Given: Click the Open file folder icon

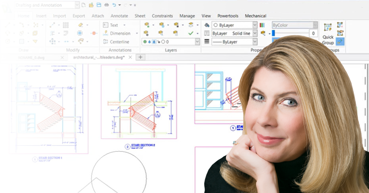Looking at the screenshot, I should click(x=91, y=5).
